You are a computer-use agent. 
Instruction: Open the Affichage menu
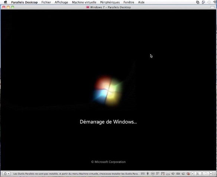point(61,2)
